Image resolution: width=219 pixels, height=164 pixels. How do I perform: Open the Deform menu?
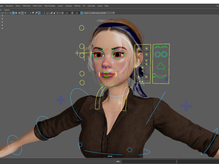[x=77, y=6]
